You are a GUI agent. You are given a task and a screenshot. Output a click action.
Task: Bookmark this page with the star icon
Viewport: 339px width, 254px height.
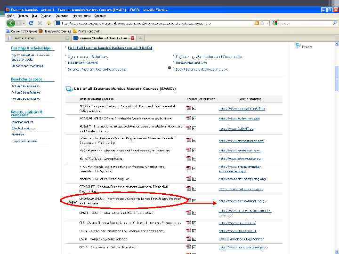[x=262, y=23]
